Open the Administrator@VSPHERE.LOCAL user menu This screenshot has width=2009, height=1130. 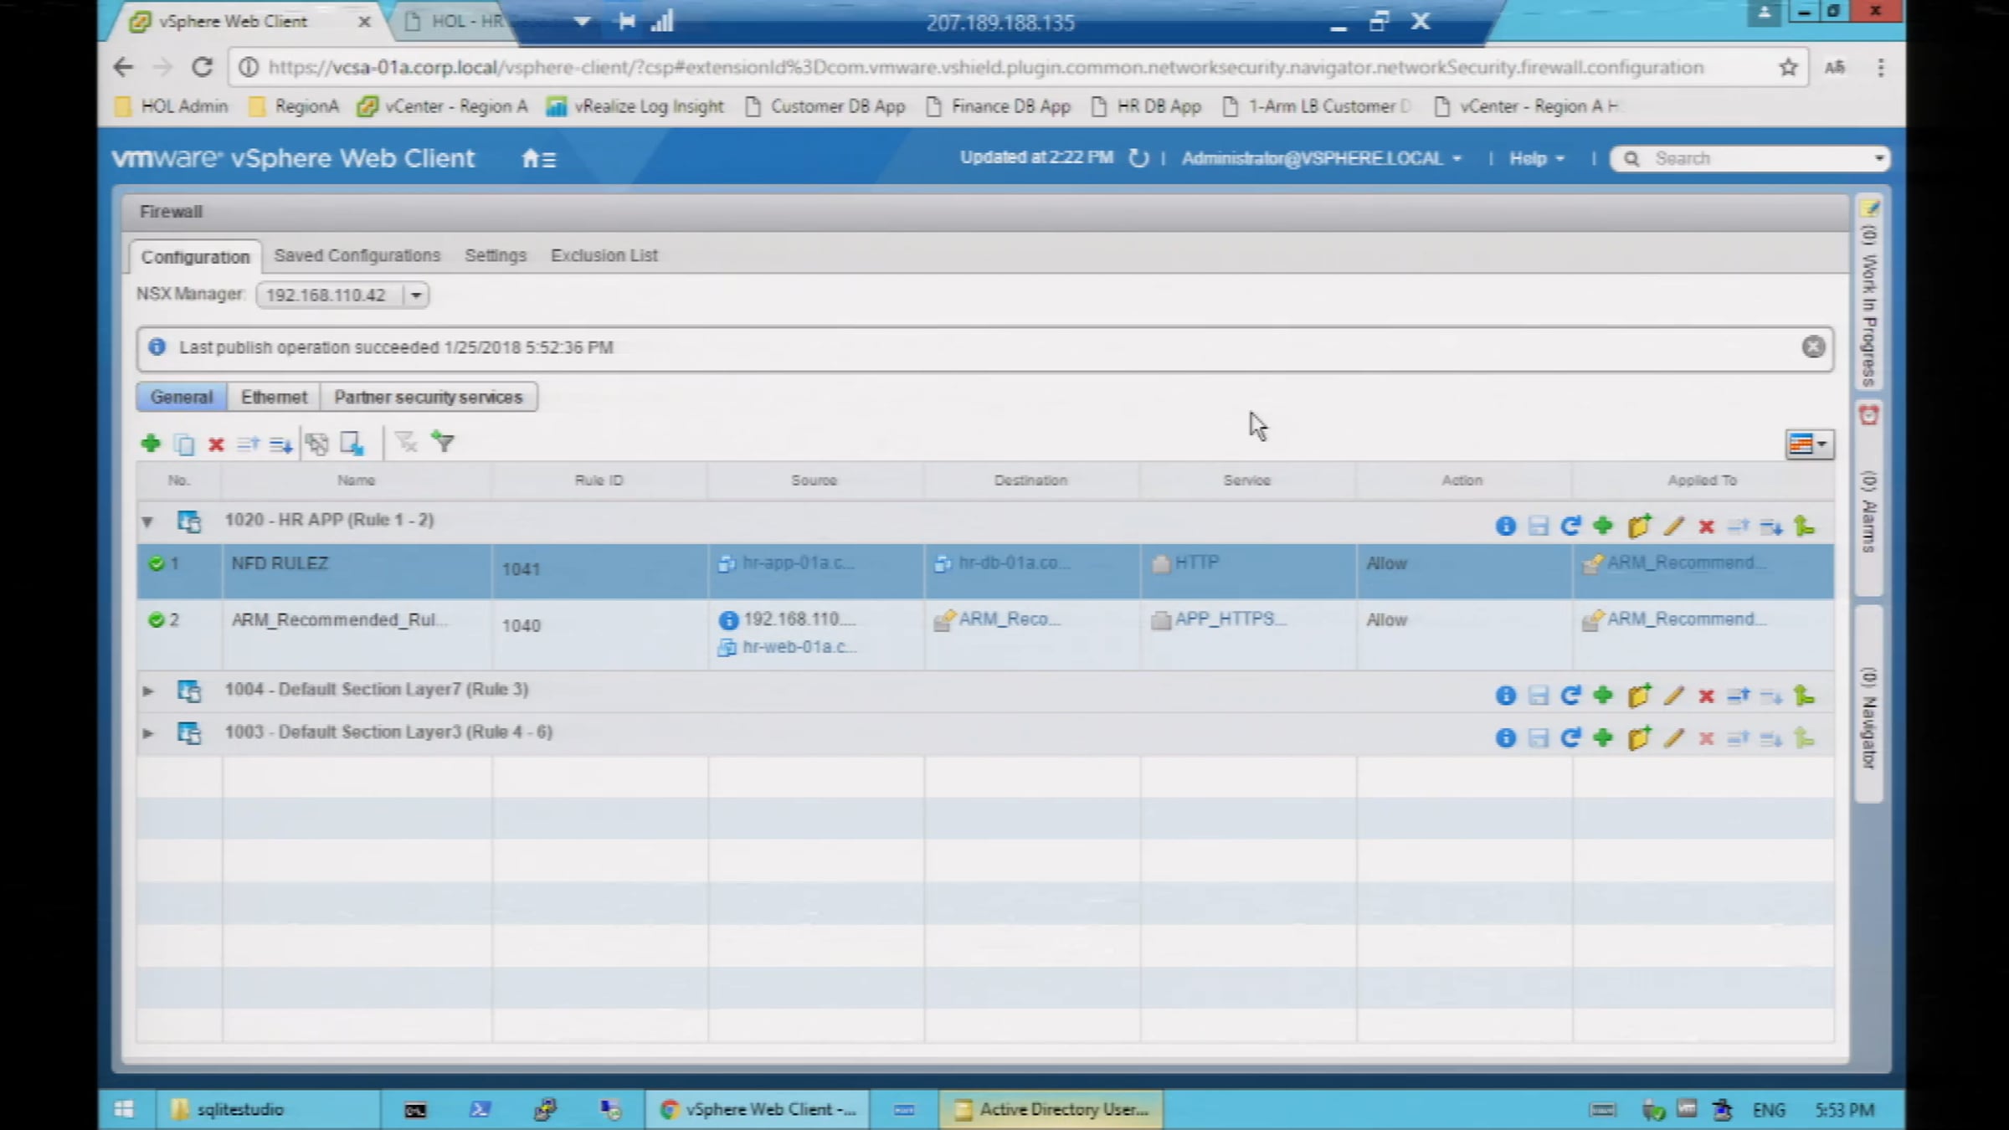pyautogui.click(x=1321, y=158)
